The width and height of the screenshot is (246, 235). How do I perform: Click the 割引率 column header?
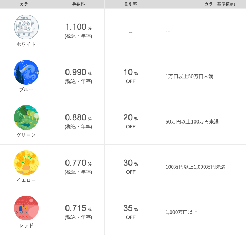pyautogui.click(x=131, y=4)
